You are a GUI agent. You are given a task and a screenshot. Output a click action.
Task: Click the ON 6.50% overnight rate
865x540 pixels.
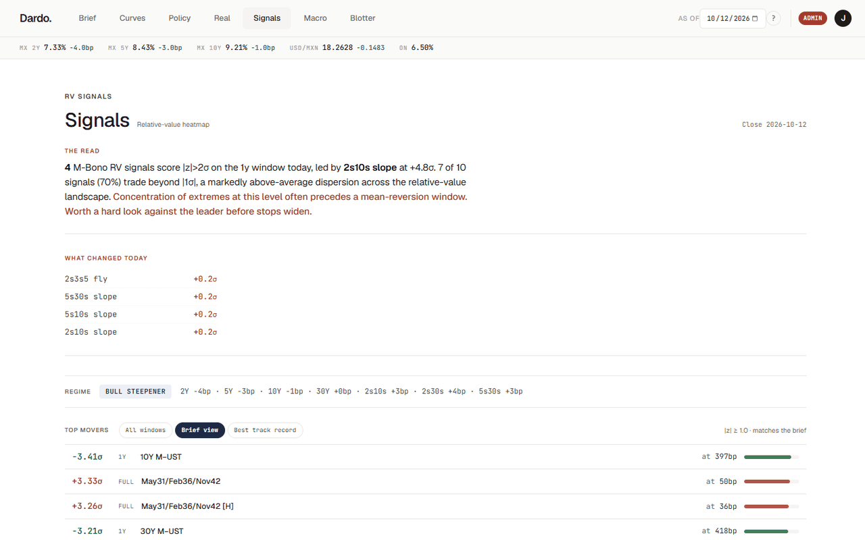[416, 48]
